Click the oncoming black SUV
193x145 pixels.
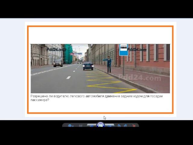click(x=58, y=63)
